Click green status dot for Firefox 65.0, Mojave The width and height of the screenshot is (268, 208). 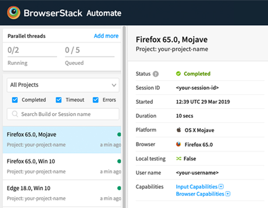tap(119, 134)
